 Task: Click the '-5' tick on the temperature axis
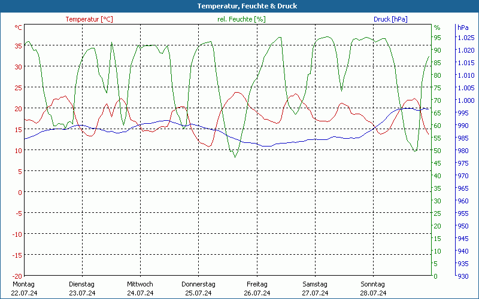(19, 213)
